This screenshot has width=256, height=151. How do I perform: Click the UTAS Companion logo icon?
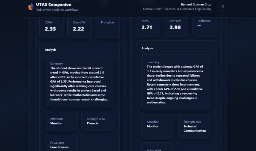31,7
